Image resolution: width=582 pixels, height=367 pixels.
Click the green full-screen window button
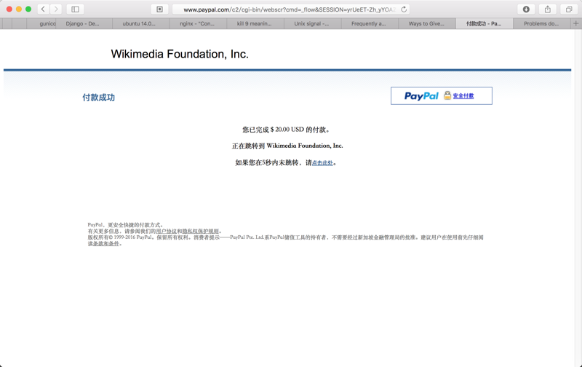[x=28, y=9]
